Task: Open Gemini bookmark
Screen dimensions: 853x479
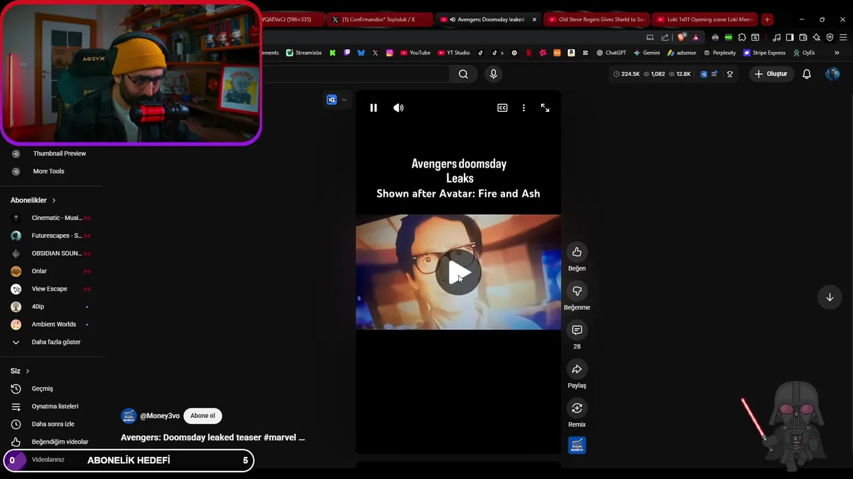Action: click(x=646, y=53)
